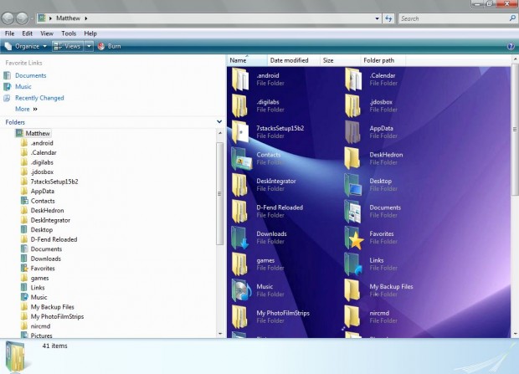Click the Views toolbar button
Screen dimensions: 519x374
pyautogui.click(x=68, y=46)
